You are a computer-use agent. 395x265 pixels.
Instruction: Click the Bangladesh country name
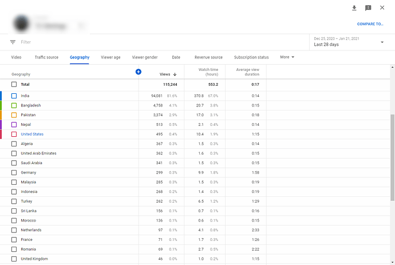point(31,105)
